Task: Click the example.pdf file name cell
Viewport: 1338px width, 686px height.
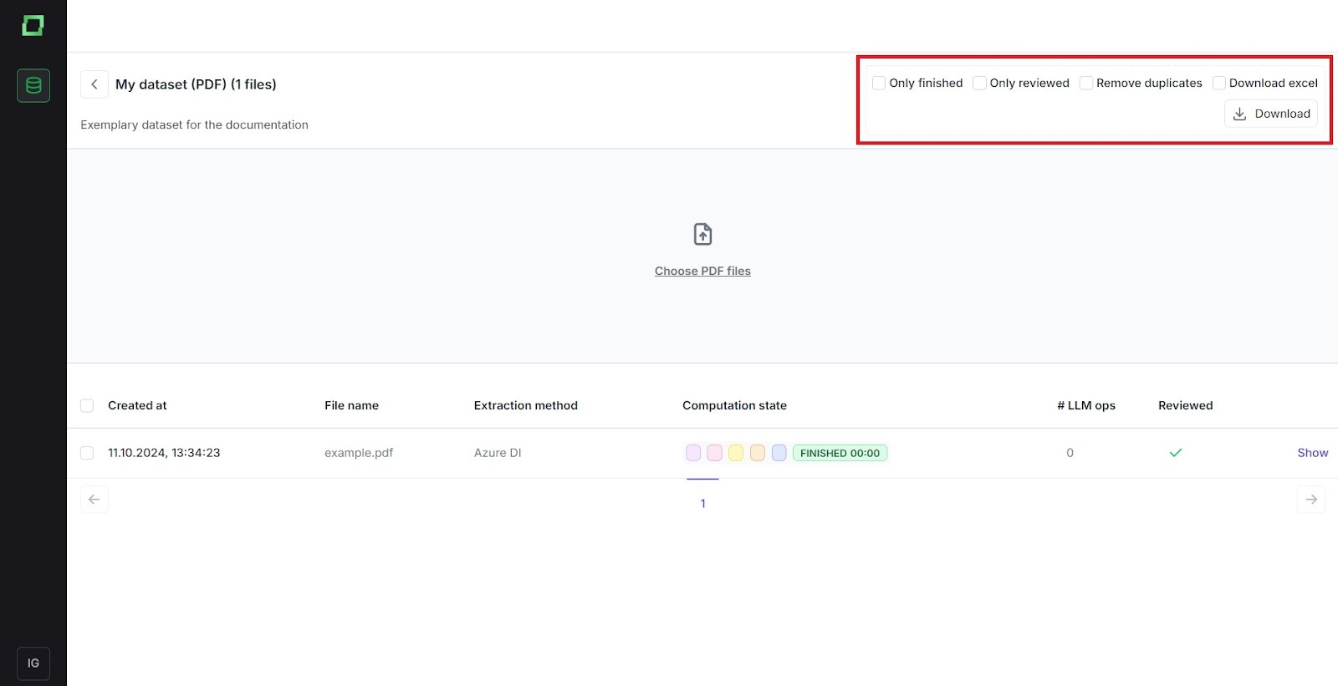Action: click(x=359, y=453)
